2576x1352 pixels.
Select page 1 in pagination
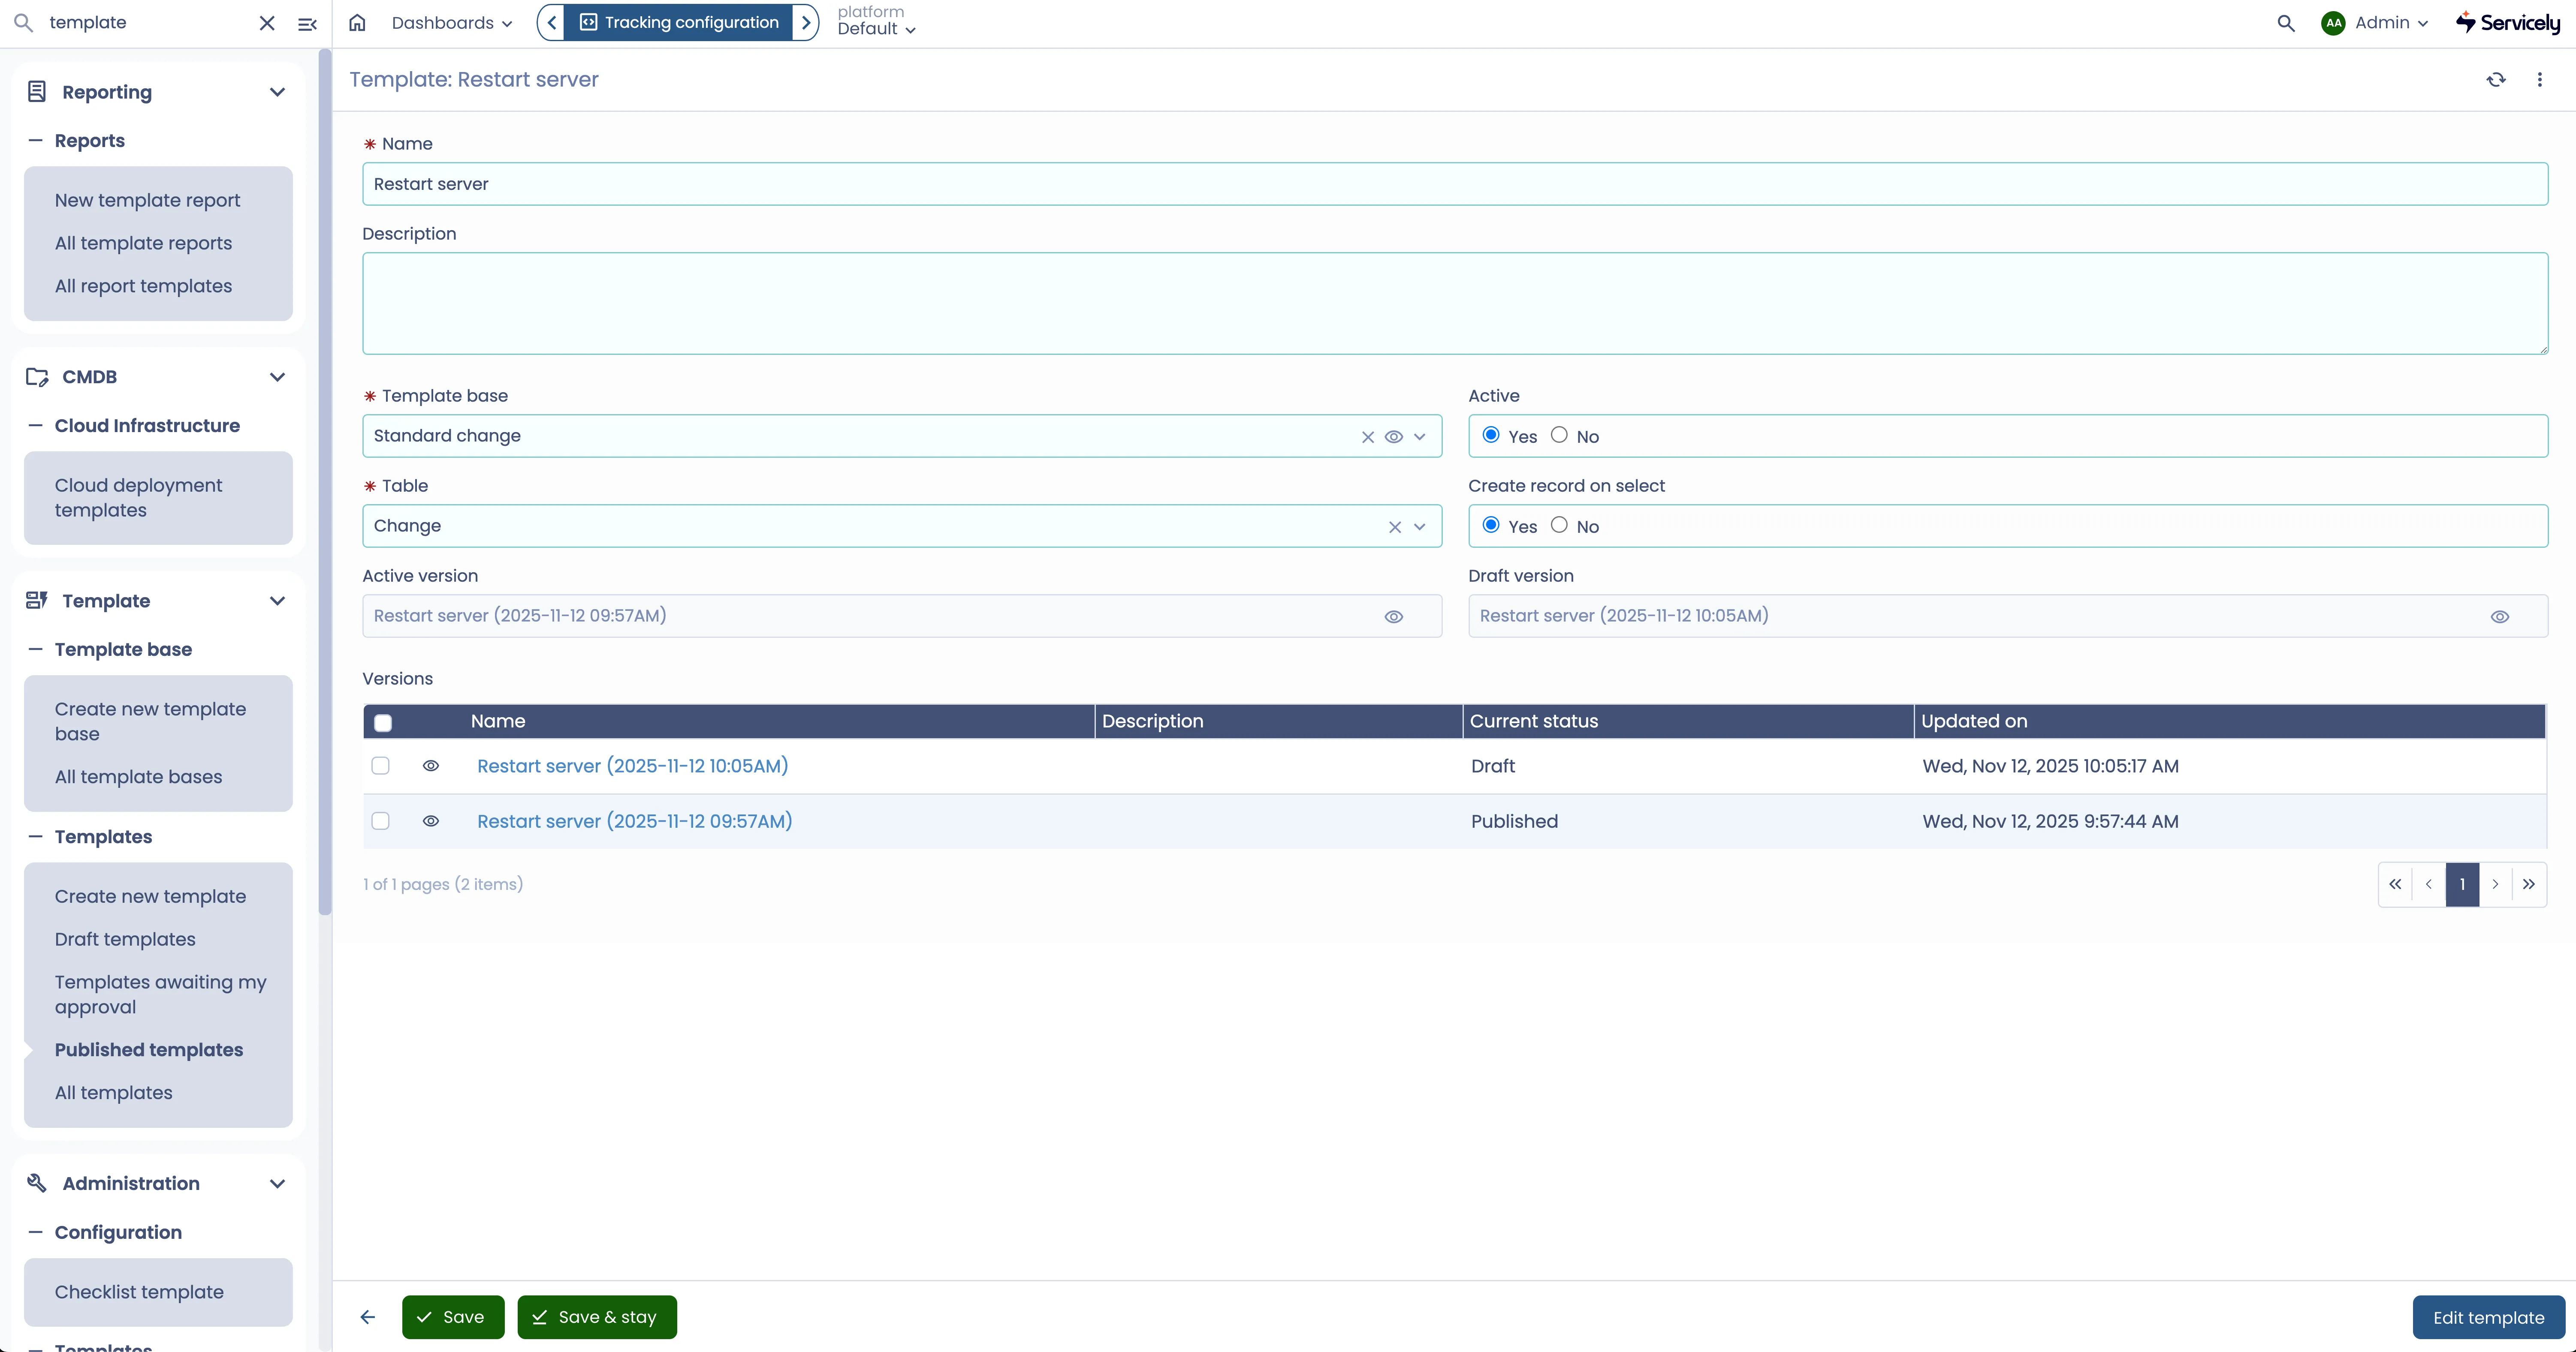[x=2462, y=884]
